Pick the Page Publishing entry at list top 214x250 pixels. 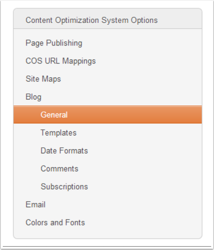54,43
